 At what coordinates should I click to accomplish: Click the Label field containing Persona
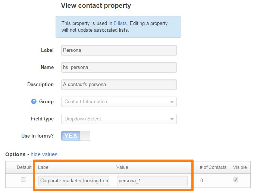119,50
